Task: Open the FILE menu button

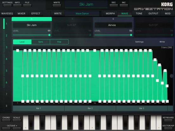Action: click(x=27, y=4)
